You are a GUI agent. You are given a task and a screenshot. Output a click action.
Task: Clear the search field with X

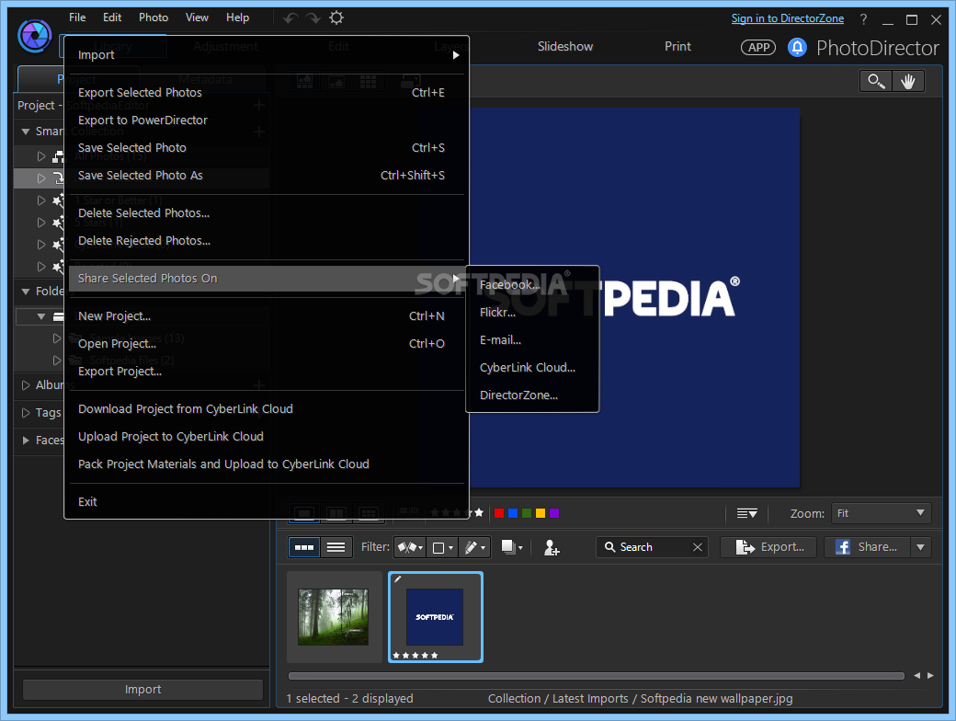pos(698,547)
